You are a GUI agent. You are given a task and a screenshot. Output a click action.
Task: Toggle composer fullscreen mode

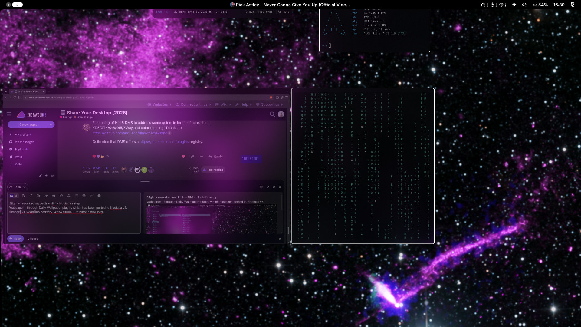268,187
